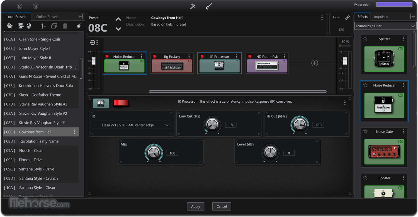Click the undo arrow at top left

tap(20, 6)
